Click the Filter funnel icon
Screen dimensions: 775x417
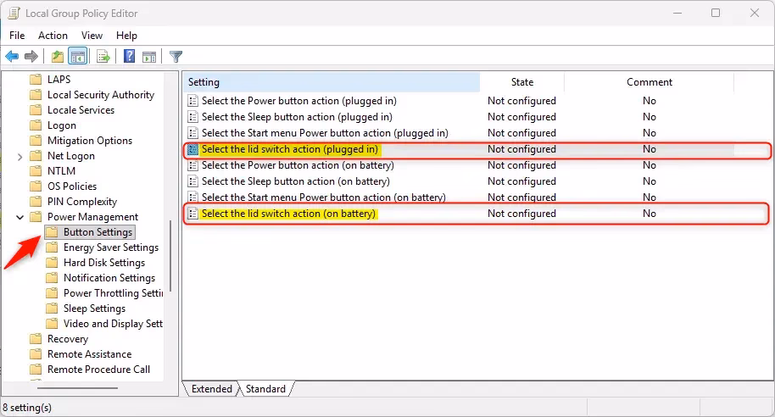(176, 57)
